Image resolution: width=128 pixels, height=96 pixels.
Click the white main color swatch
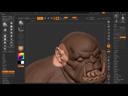[x=22, y=62]
